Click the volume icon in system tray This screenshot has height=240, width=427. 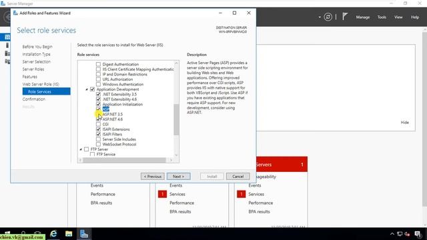pos(407,234)
